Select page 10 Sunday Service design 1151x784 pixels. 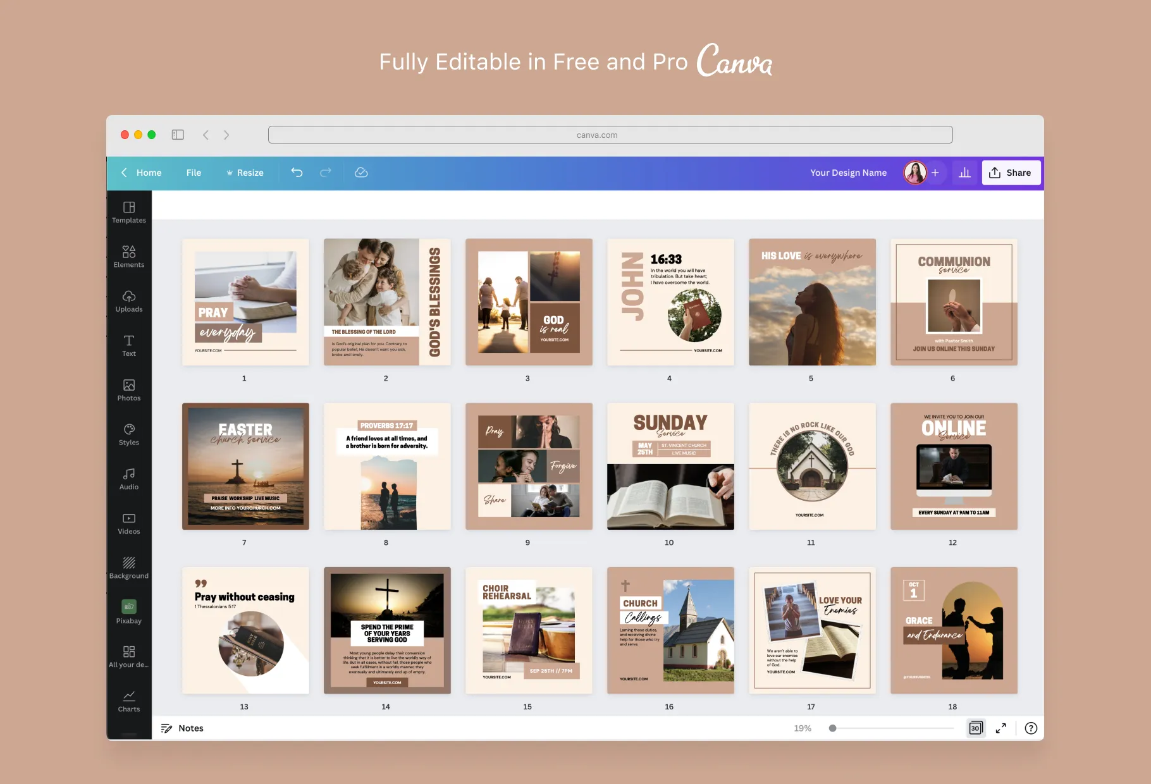click(670, 466)
